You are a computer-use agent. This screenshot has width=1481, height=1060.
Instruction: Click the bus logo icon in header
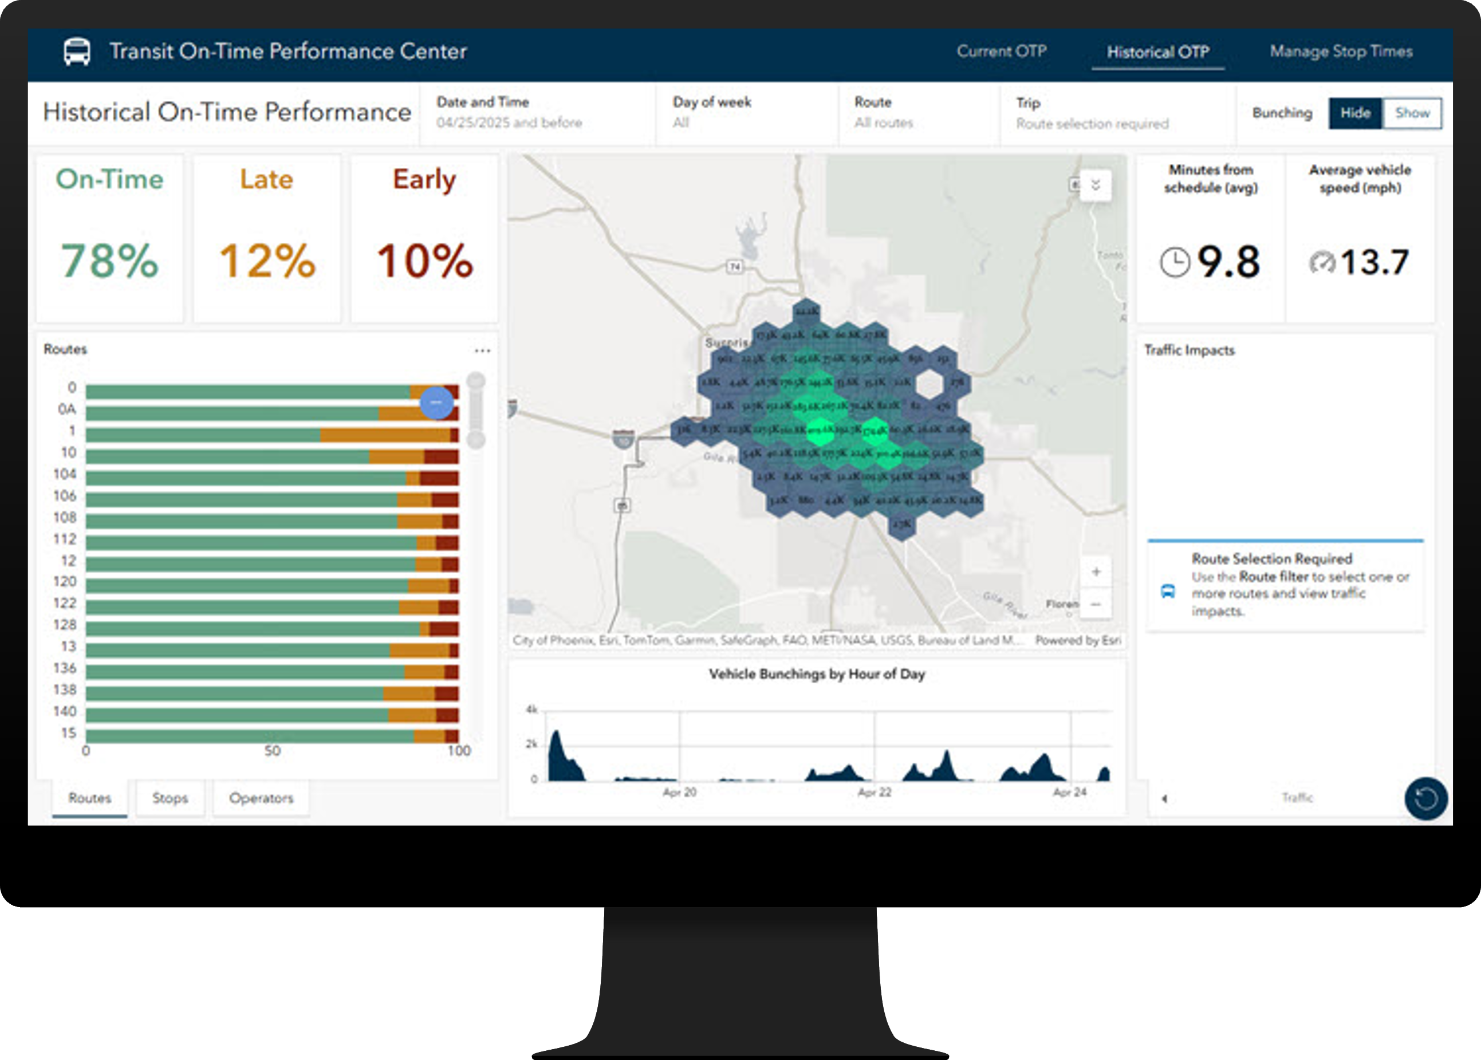77,52
